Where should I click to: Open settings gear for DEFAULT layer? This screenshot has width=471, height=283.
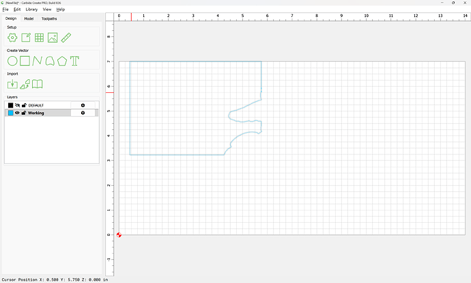tap(83, 105)
